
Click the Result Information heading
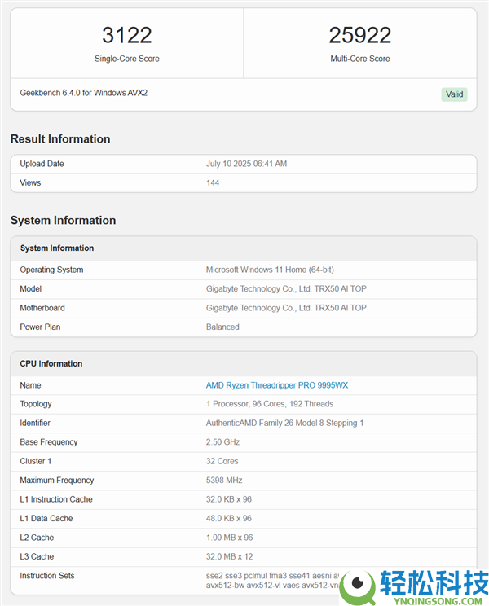point(60,139)
